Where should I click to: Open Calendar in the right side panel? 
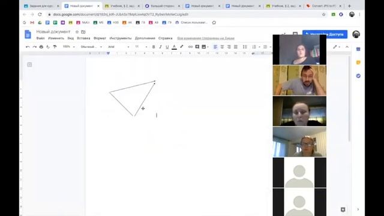(358, 49)
